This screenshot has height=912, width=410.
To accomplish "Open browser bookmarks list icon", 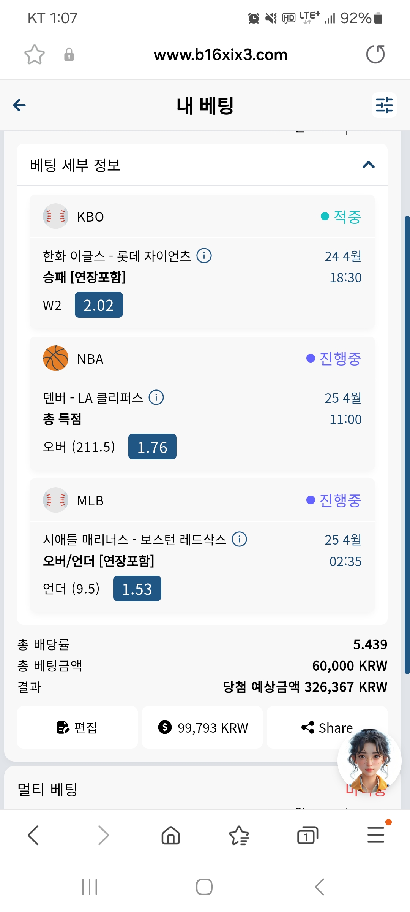I will pos(239,835).
